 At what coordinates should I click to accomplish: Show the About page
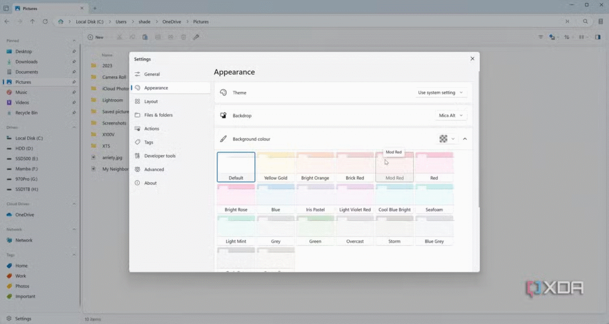(150, 183)
